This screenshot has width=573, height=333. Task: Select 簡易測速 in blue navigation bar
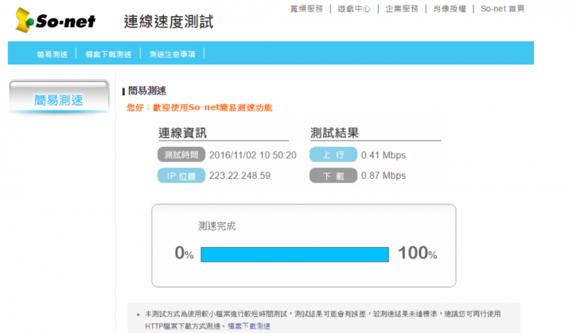[x=53, y=54]
